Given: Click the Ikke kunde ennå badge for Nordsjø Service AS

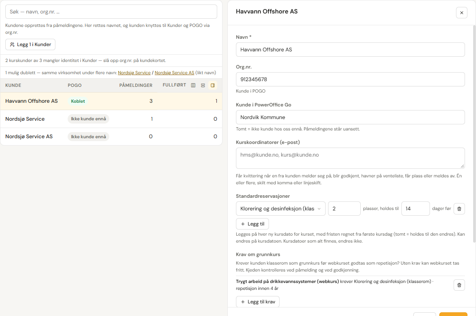Looking at the screenshot, I should point(88,137).
